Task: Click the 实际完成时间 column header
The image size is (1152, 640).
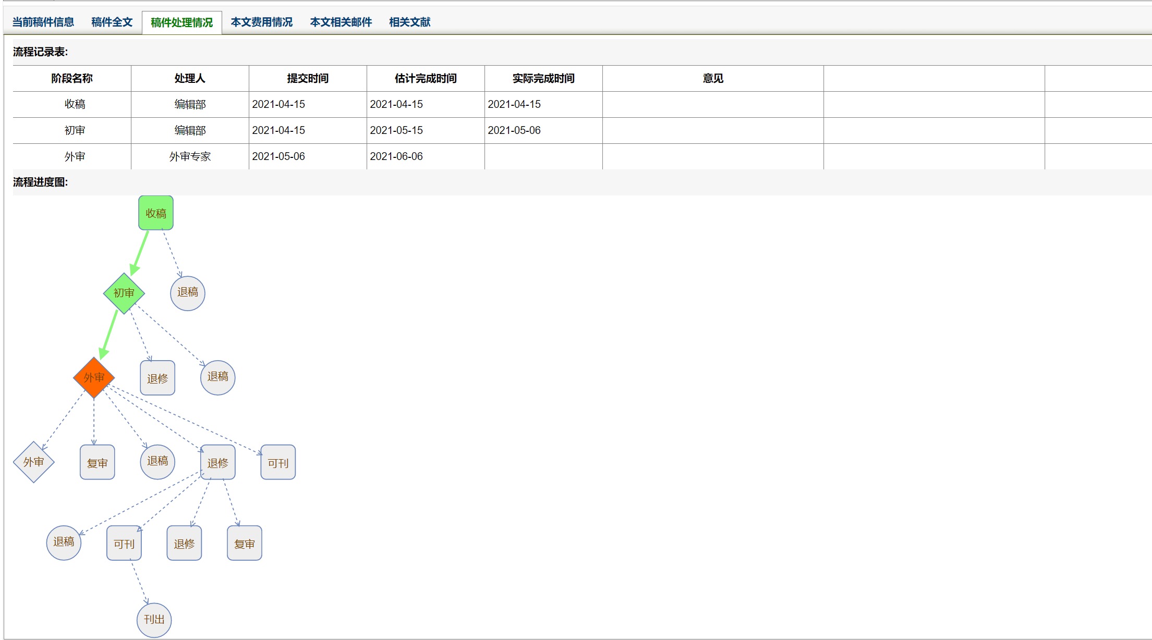Action: click(543, 78)
